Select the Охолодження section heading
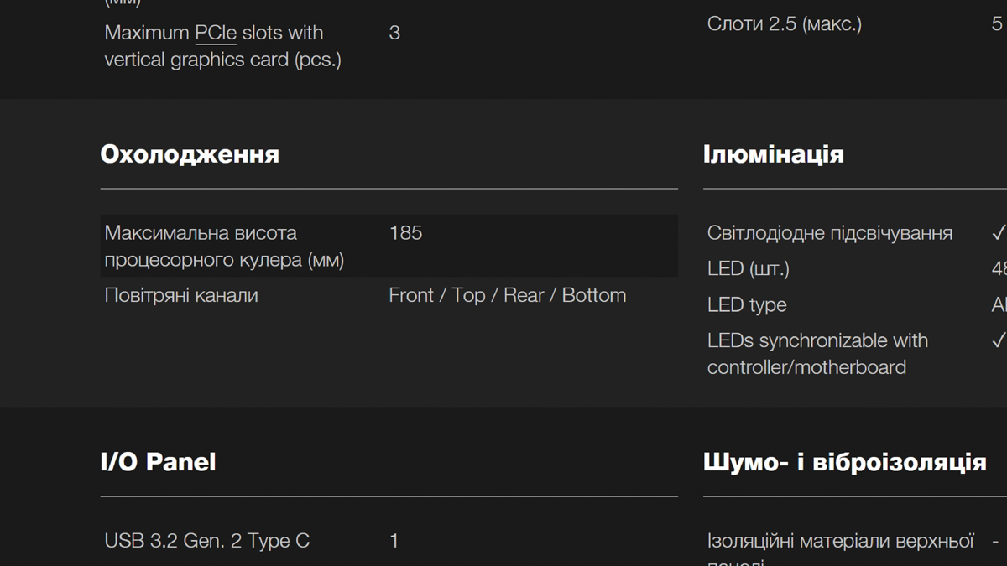The height and width of the screenshot is (566, 1007). coord(190,154)
